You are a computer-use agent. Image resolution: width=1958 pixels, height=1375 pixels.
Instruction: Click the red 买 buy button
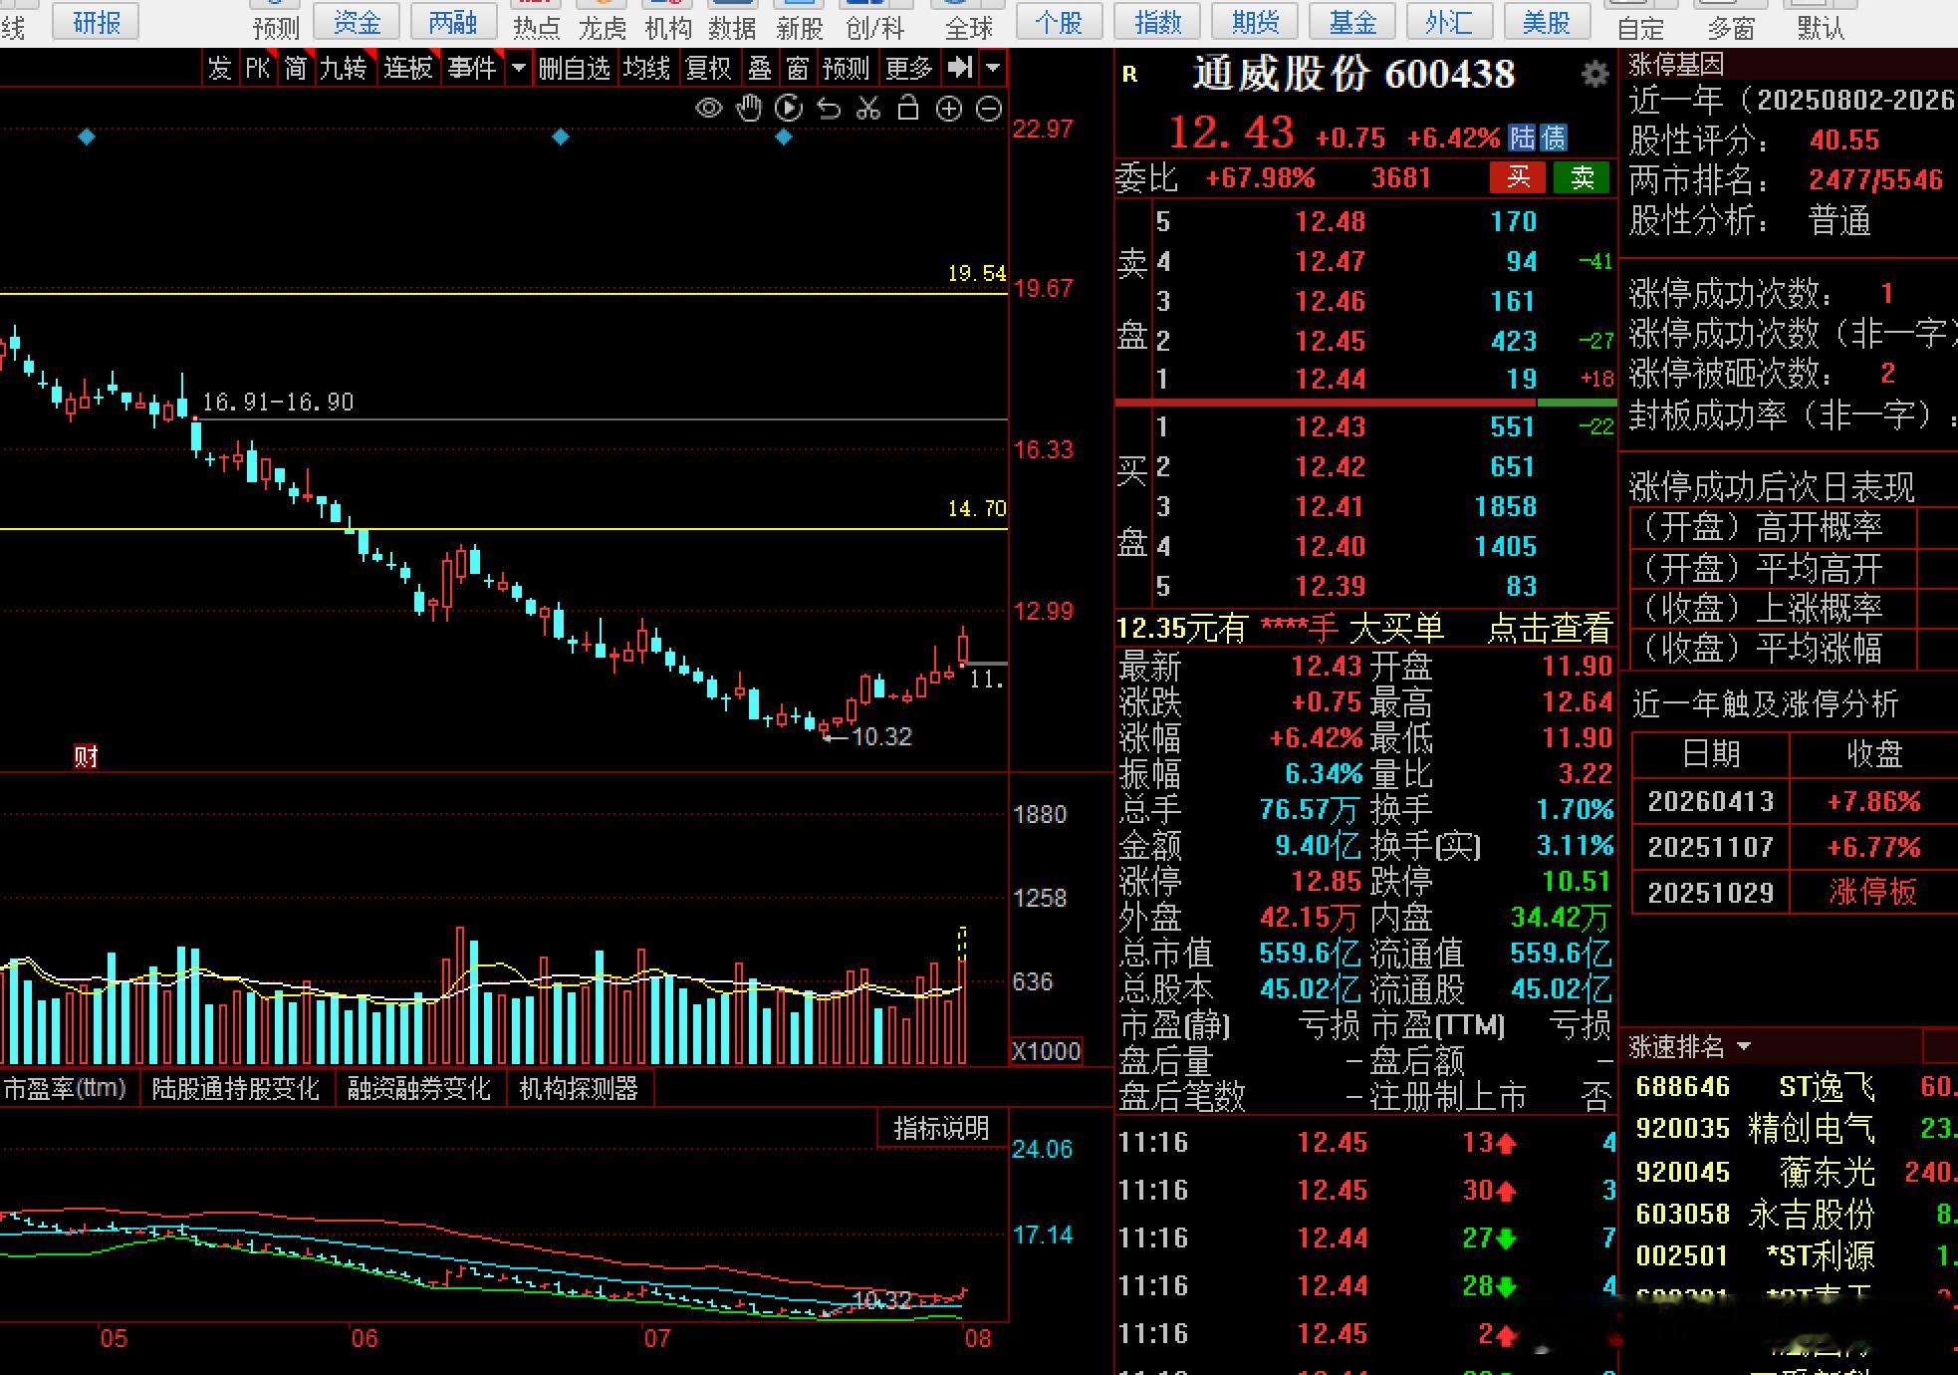point(1518,177)
